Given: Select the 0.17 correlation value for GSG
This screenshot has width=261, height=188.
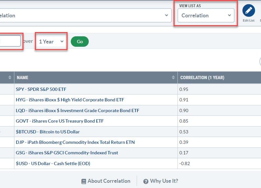Looking at the screenshot, I should 184,153.
